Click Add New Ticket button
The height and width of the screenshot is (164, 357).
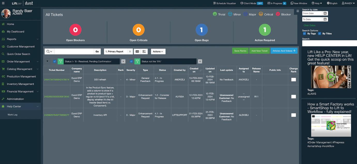(259, 51)
